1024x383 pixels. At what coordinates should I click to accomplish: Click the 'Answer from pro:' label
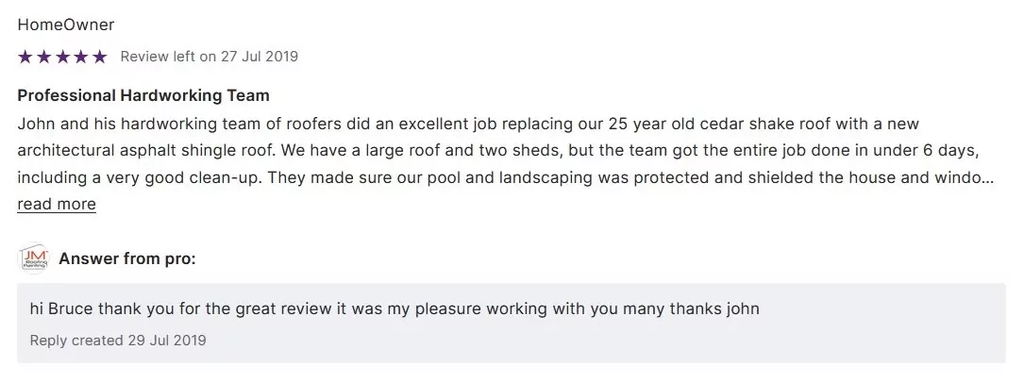tap(127, 258)
